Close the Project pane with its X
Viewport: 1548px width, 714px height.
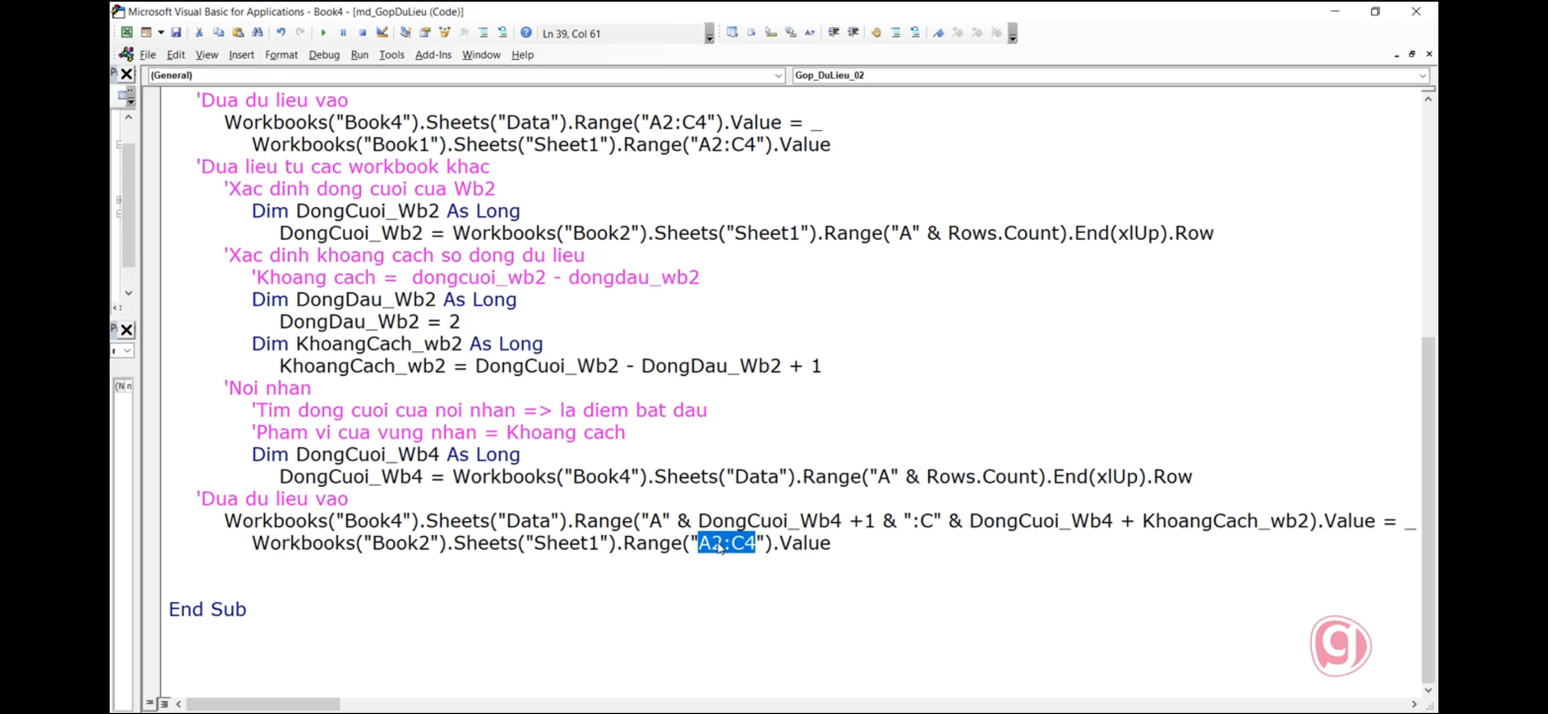[127, 75]
